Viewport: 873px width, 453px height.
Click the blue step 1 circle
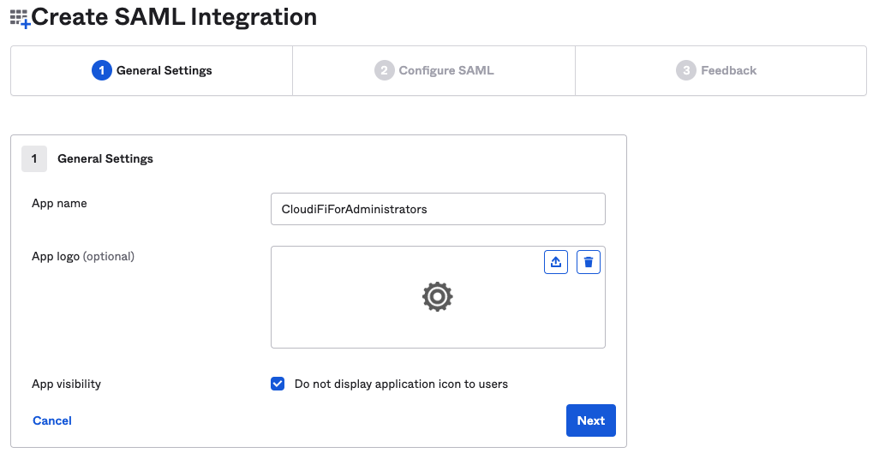click(x=101, y=71)
